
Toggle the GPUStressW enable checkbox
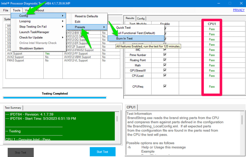pos(165,70)
